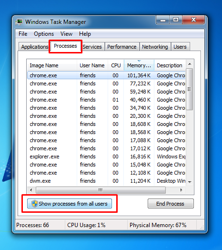
Task: Click Show processes from all users
Action: (70, 204)
